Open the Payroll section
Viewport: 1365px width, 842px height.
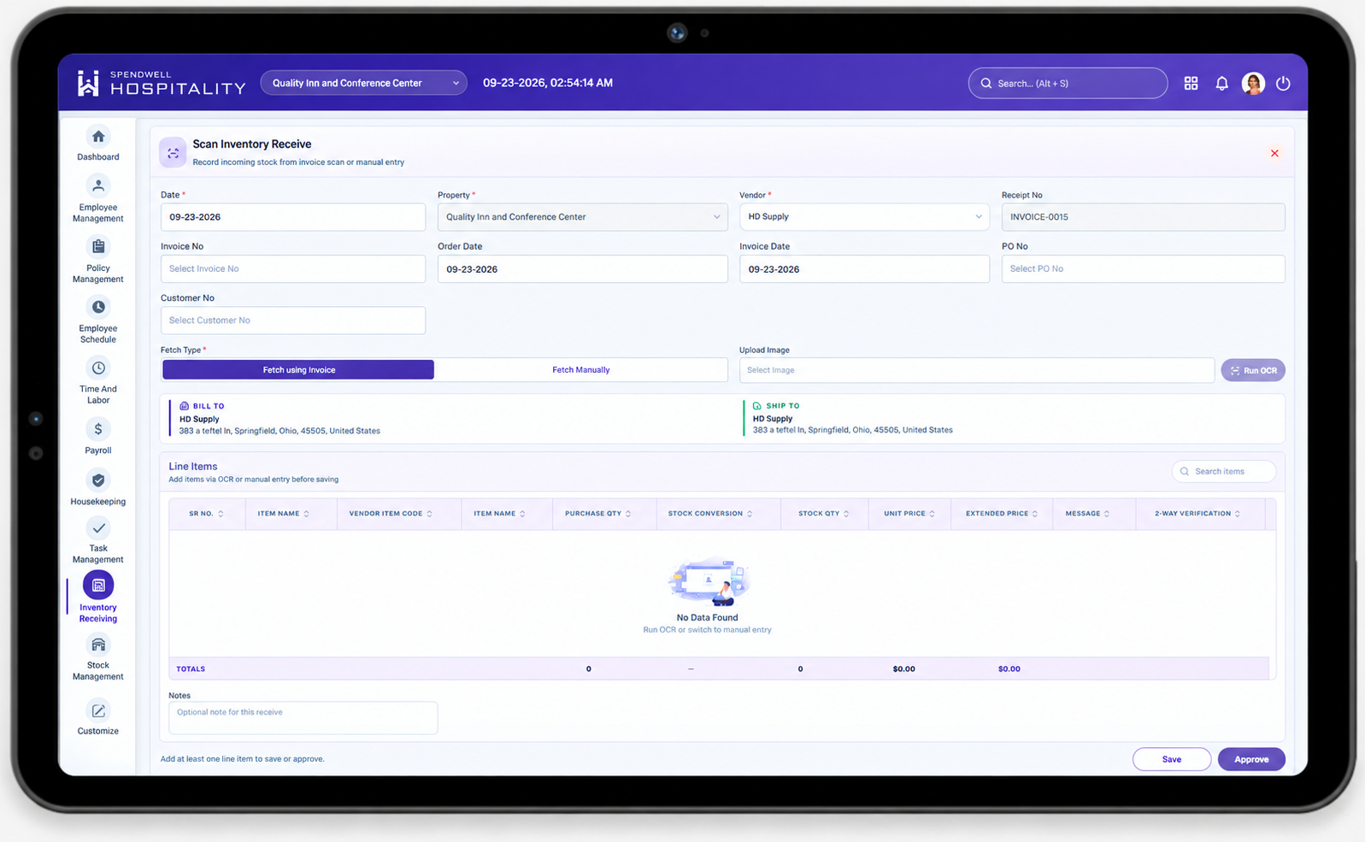pos(98,437)
